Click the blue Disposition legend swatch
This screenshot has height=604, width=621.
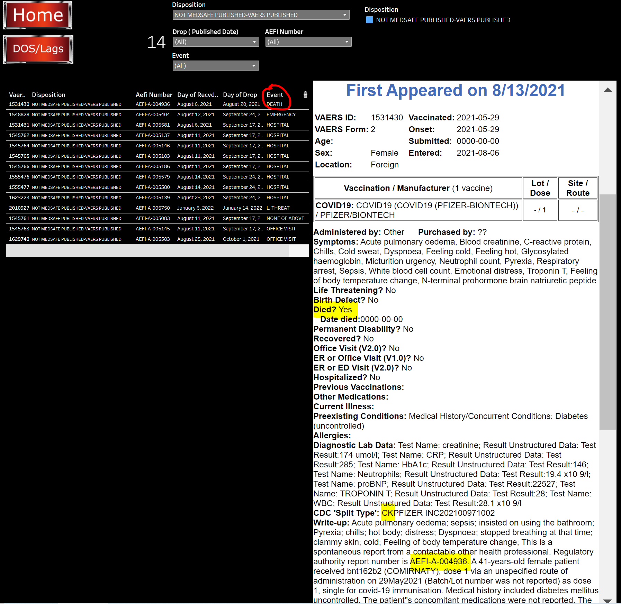[369, 20]
